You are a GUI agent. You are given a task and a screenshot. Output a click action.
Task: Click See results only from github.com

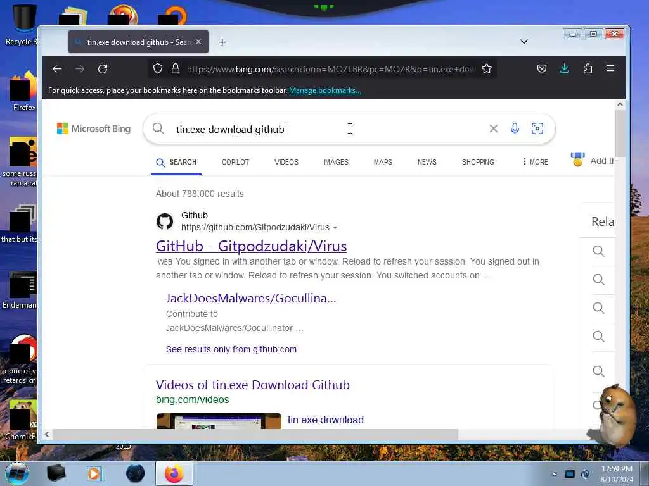click(231, 349)
